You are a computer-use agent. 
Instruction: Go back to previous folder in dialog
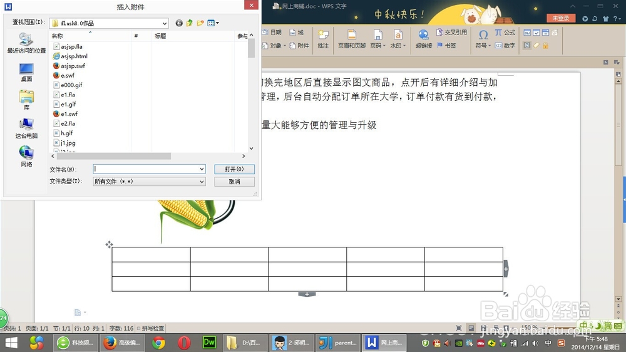tap(179, 23)
